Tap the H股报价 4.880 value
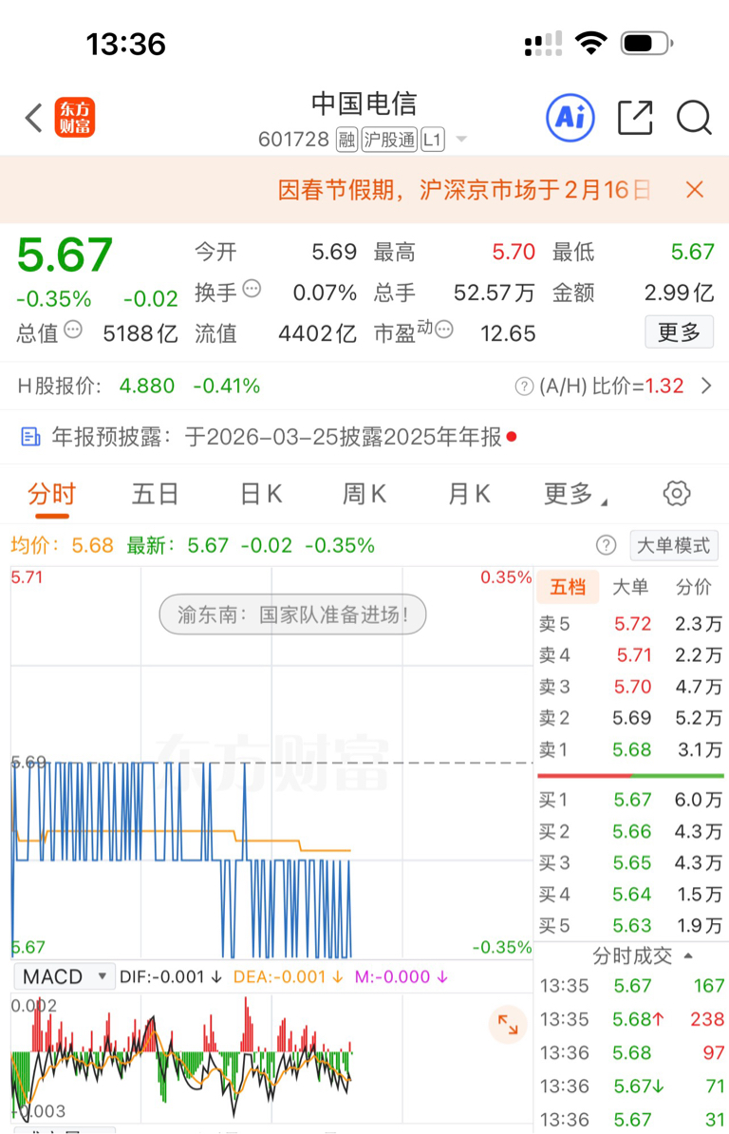This screenshot has height=1134, width=729. pyautogui.click(x=147, y=387)
